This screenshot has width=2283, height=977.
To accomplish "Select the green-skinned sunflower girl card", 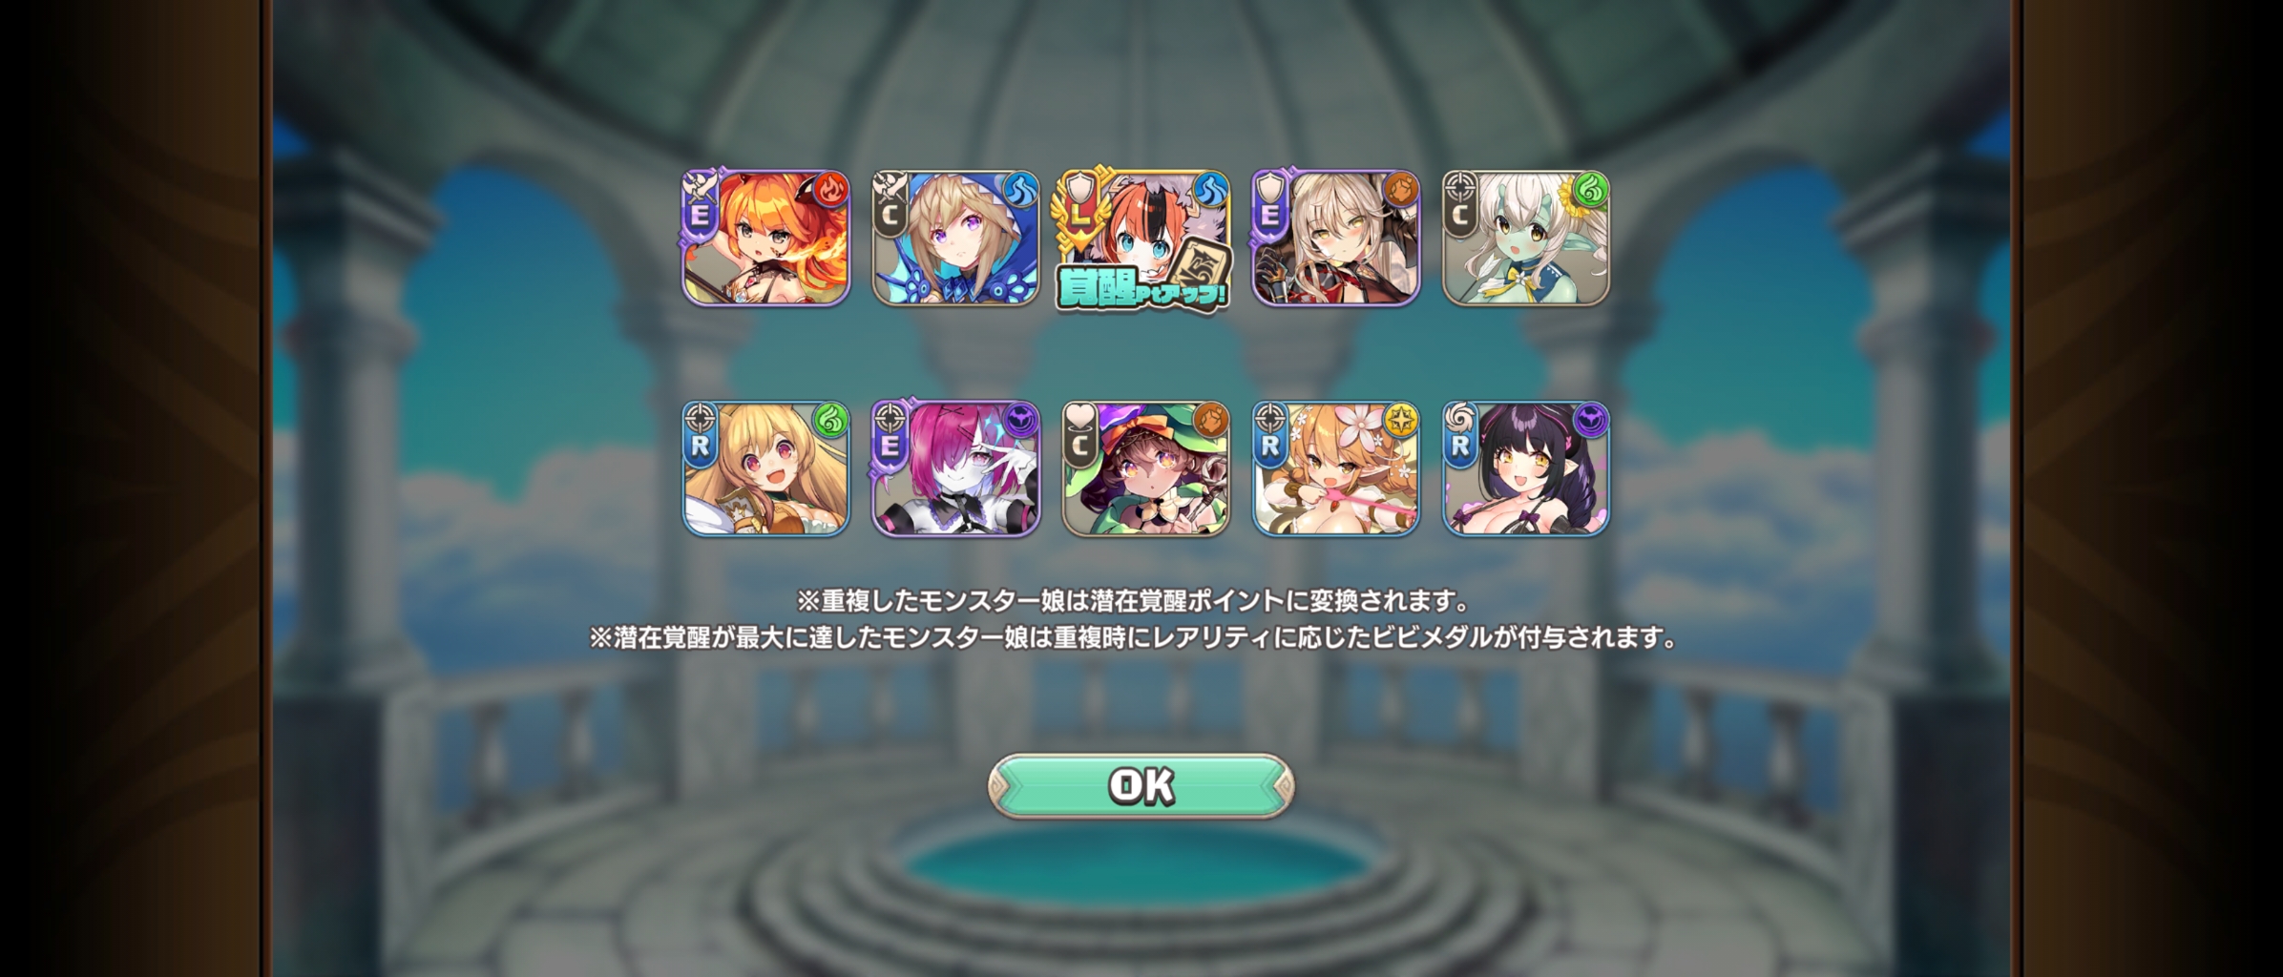I will (x=1526, y=239).
